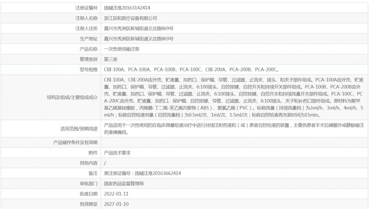This screenshot has height=209, width=369.
Task: Click the 有效期至 label
Action: 89,204
